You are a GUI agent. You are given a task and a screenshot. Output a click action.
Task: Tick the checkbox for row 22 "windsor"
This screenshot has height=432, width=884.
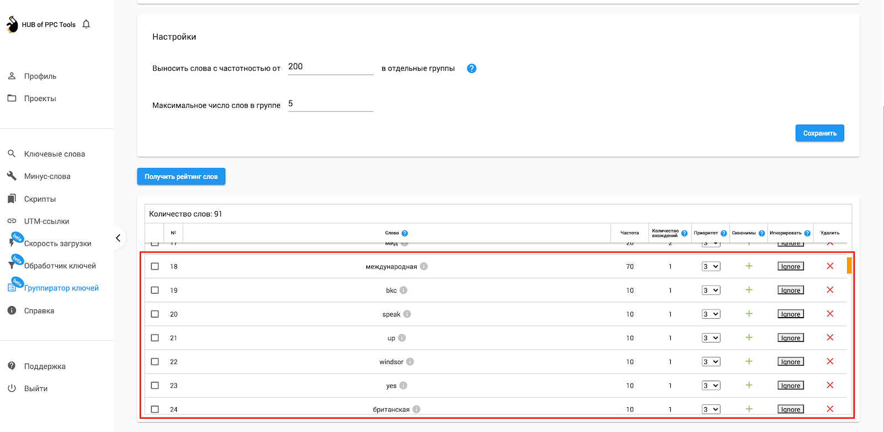(x=155, y=362)
